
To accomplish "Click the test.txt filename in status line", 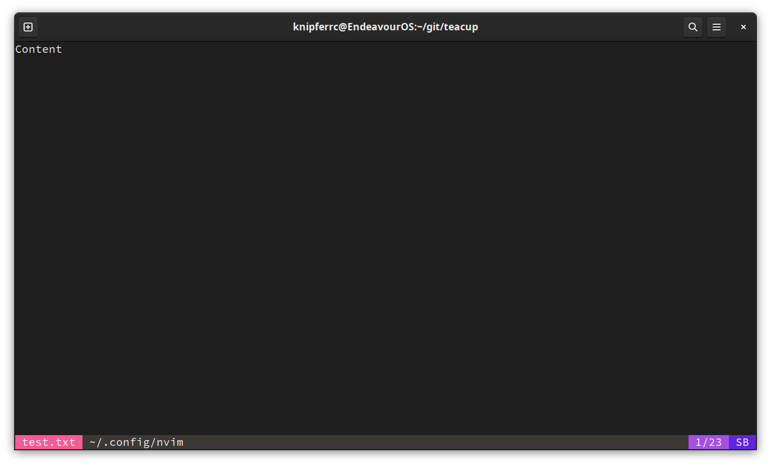I will [x=49, y=442].
